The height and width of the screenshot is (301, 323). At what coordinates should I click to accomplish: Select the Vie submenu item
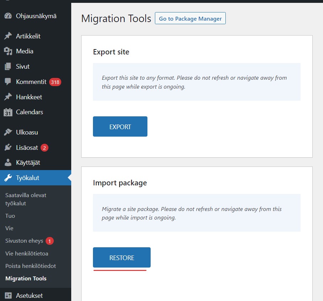[x=9, y=228]
